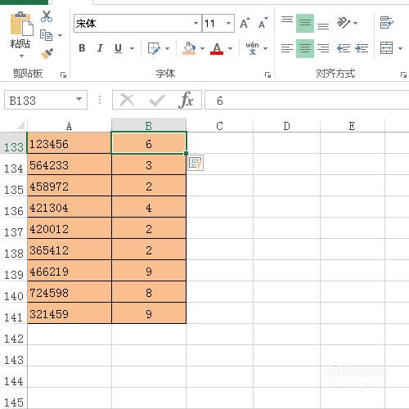Click cell containing 321459
This screenshot has height=409, width=409.
70,313
